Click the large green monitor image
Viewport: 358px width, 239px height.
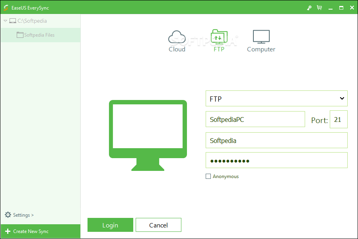[148, 135]
